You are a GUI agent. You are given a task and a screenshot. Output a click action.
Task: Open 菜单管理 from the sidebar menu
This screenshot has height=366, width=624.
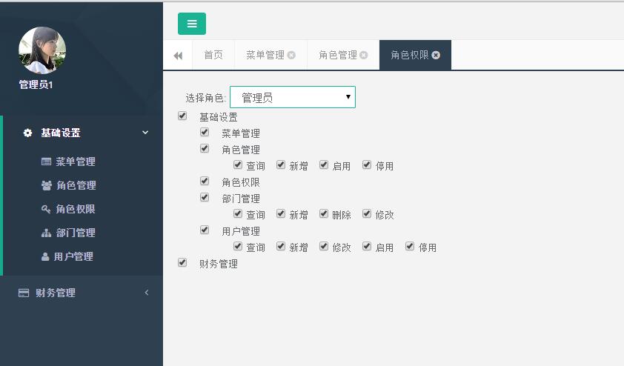[76, 162]
